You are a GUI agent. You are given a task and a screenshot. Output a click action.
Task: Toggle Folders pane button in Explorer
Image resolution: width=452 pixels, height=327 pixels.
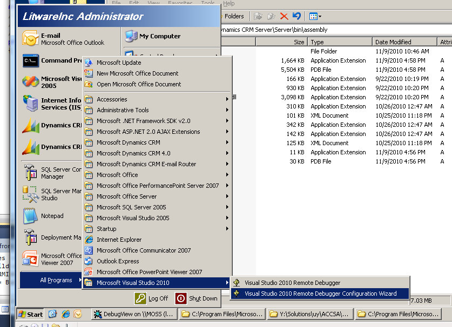[x=233, y=16]
